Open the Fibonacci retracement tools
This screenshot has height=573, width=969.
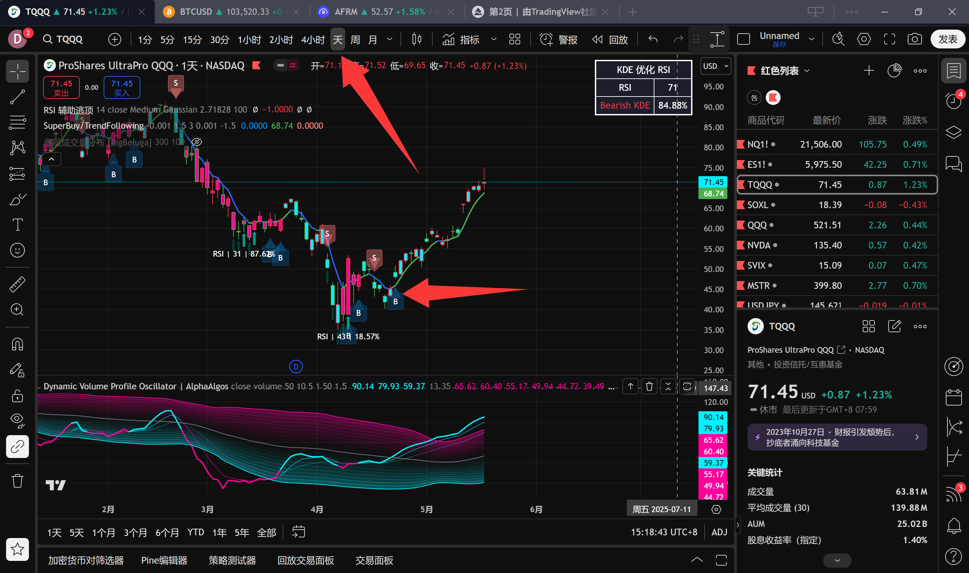pos(17,122)
